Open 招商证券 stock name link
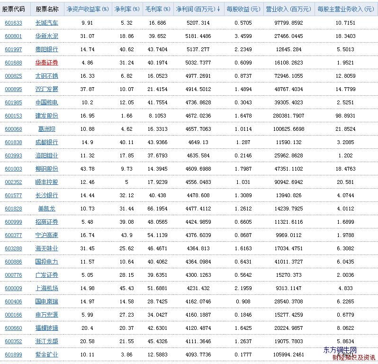Image resolution: width=378 pixels, height=364 pixels. point(47,222)
